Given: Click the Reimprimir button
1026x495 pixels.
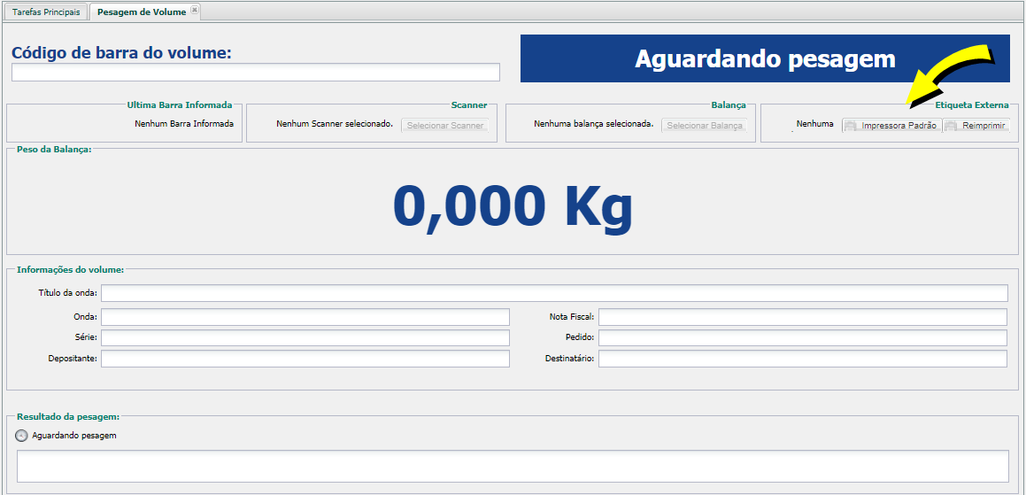Looking at the screenshot, I should coord(976,126).
